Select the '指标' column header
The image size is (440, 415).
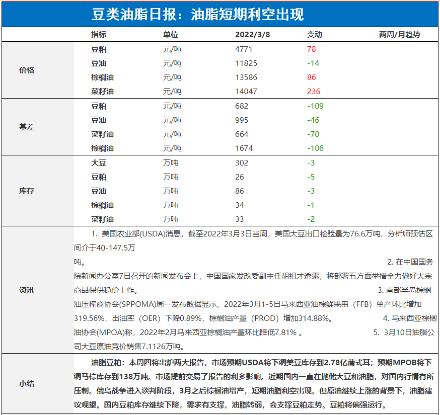[x=99, y=35]
